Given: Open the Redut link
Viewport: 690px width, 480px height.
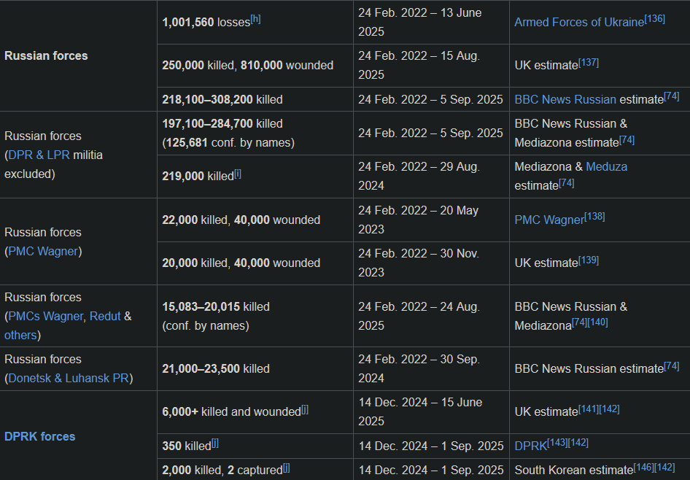Looking at the screenshot, I should [105, 317].
